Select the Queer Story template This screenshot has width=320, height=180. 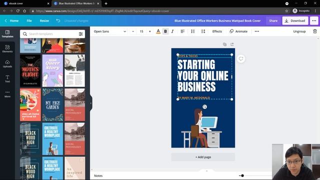coord(52,70)
